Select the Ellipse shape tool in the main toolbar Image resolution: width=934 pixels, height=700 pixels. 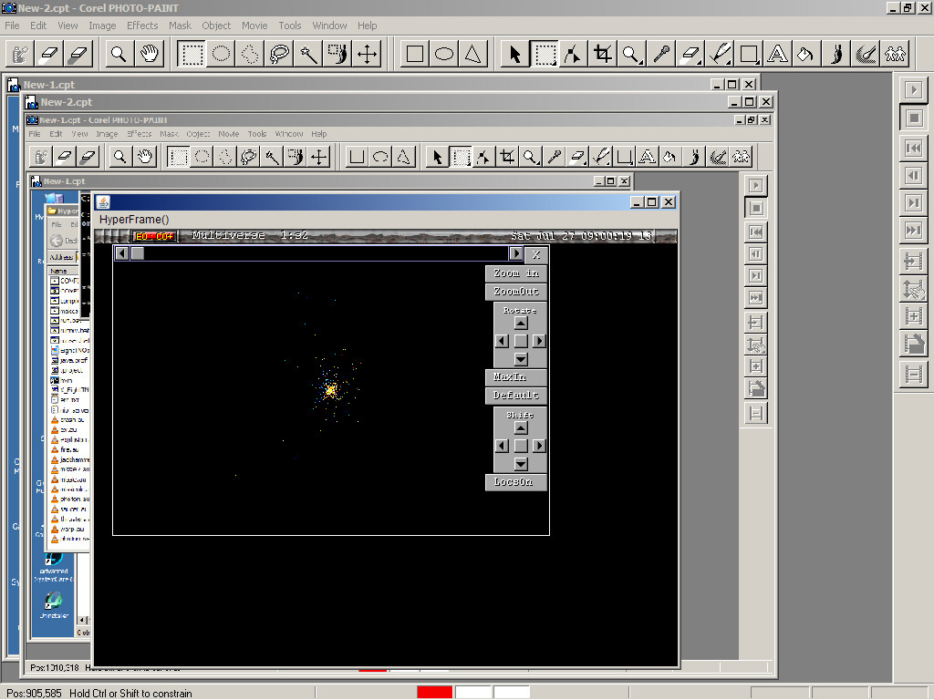pyautogui.click(x=444, y=54)
